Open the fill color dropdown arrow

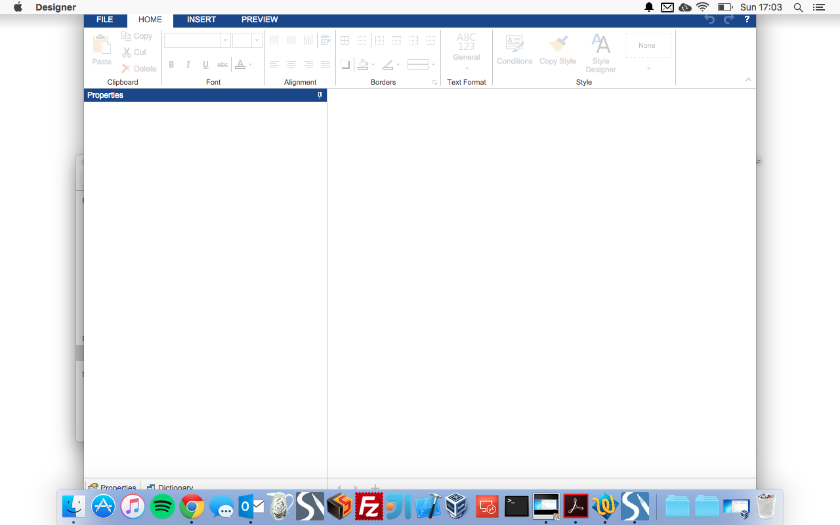[x=373, y=65]
